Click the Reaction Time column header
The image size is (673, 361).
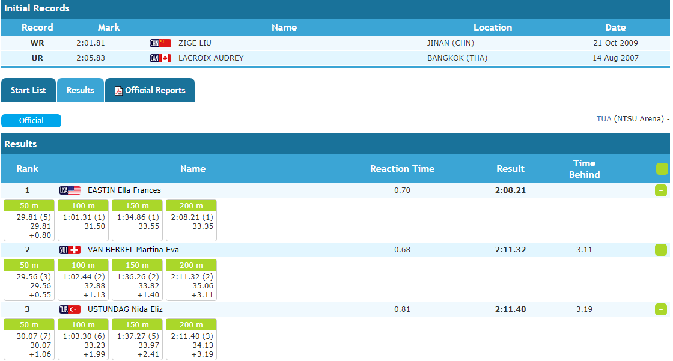(402, 169)
